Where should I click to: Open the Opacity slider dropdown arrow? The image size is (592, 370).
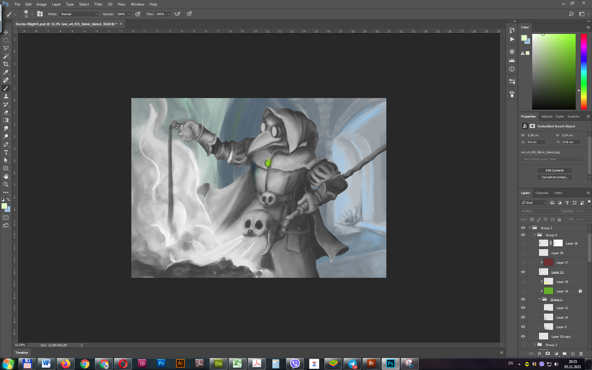click(129, 14)
